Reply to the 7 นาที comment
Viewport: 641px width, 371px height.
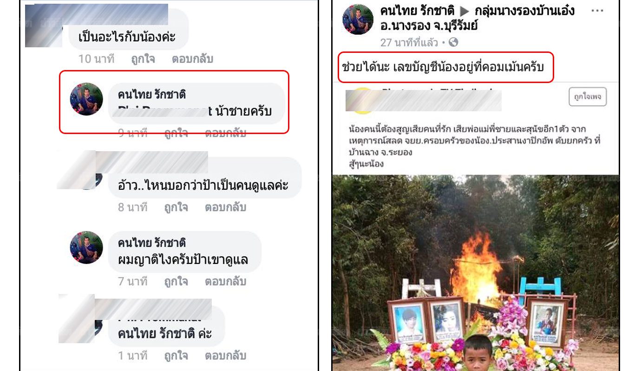pyautogui.click(x=225, y=281)
